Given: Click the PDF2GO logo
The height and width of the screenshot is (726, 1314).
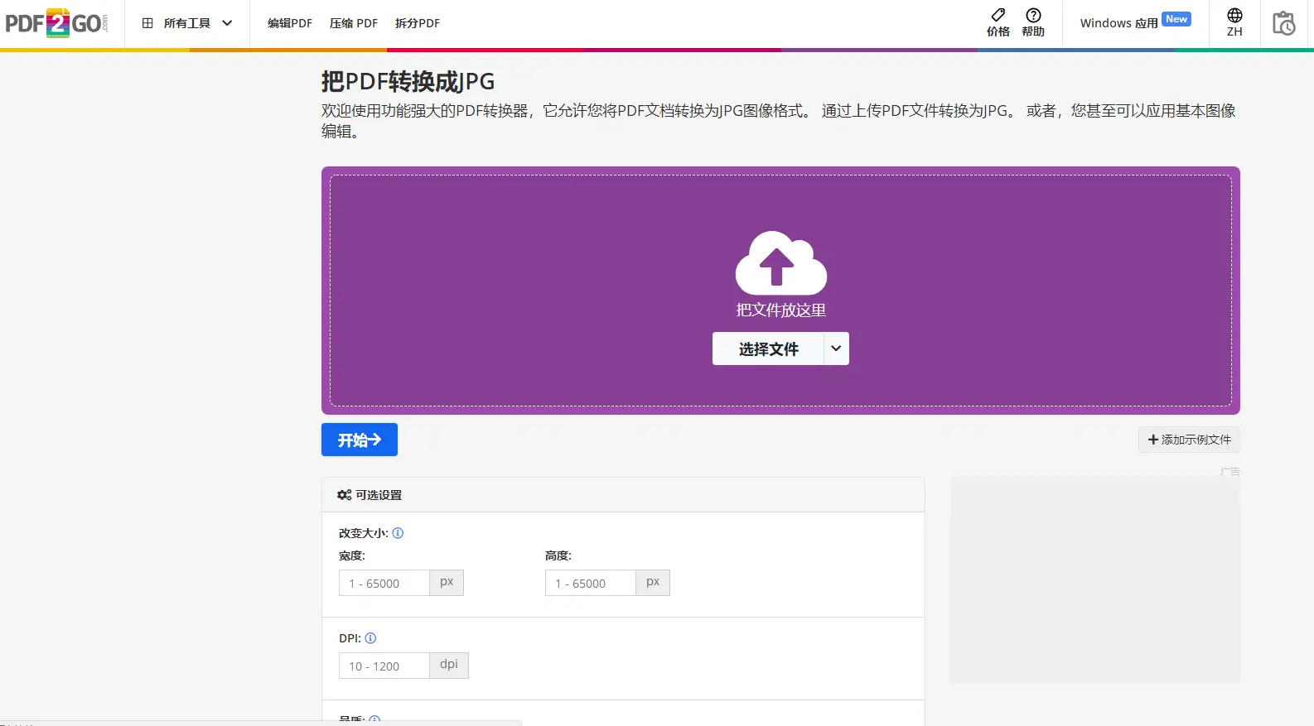Looking at the screenshot, I should [56, 23].
